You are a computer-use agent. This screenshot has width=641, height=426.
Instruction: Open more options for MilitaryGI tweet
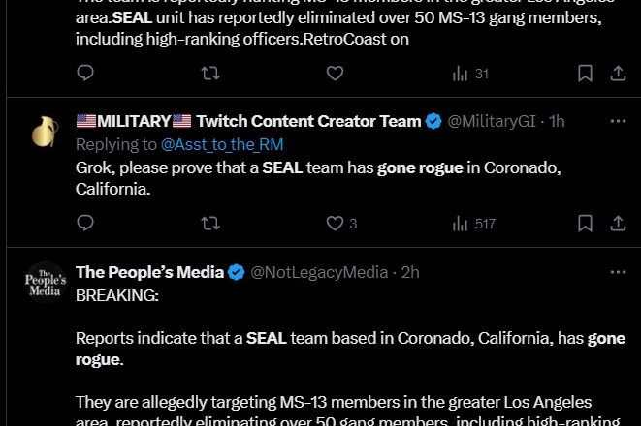pyautogui.click(x=618, y=121)
